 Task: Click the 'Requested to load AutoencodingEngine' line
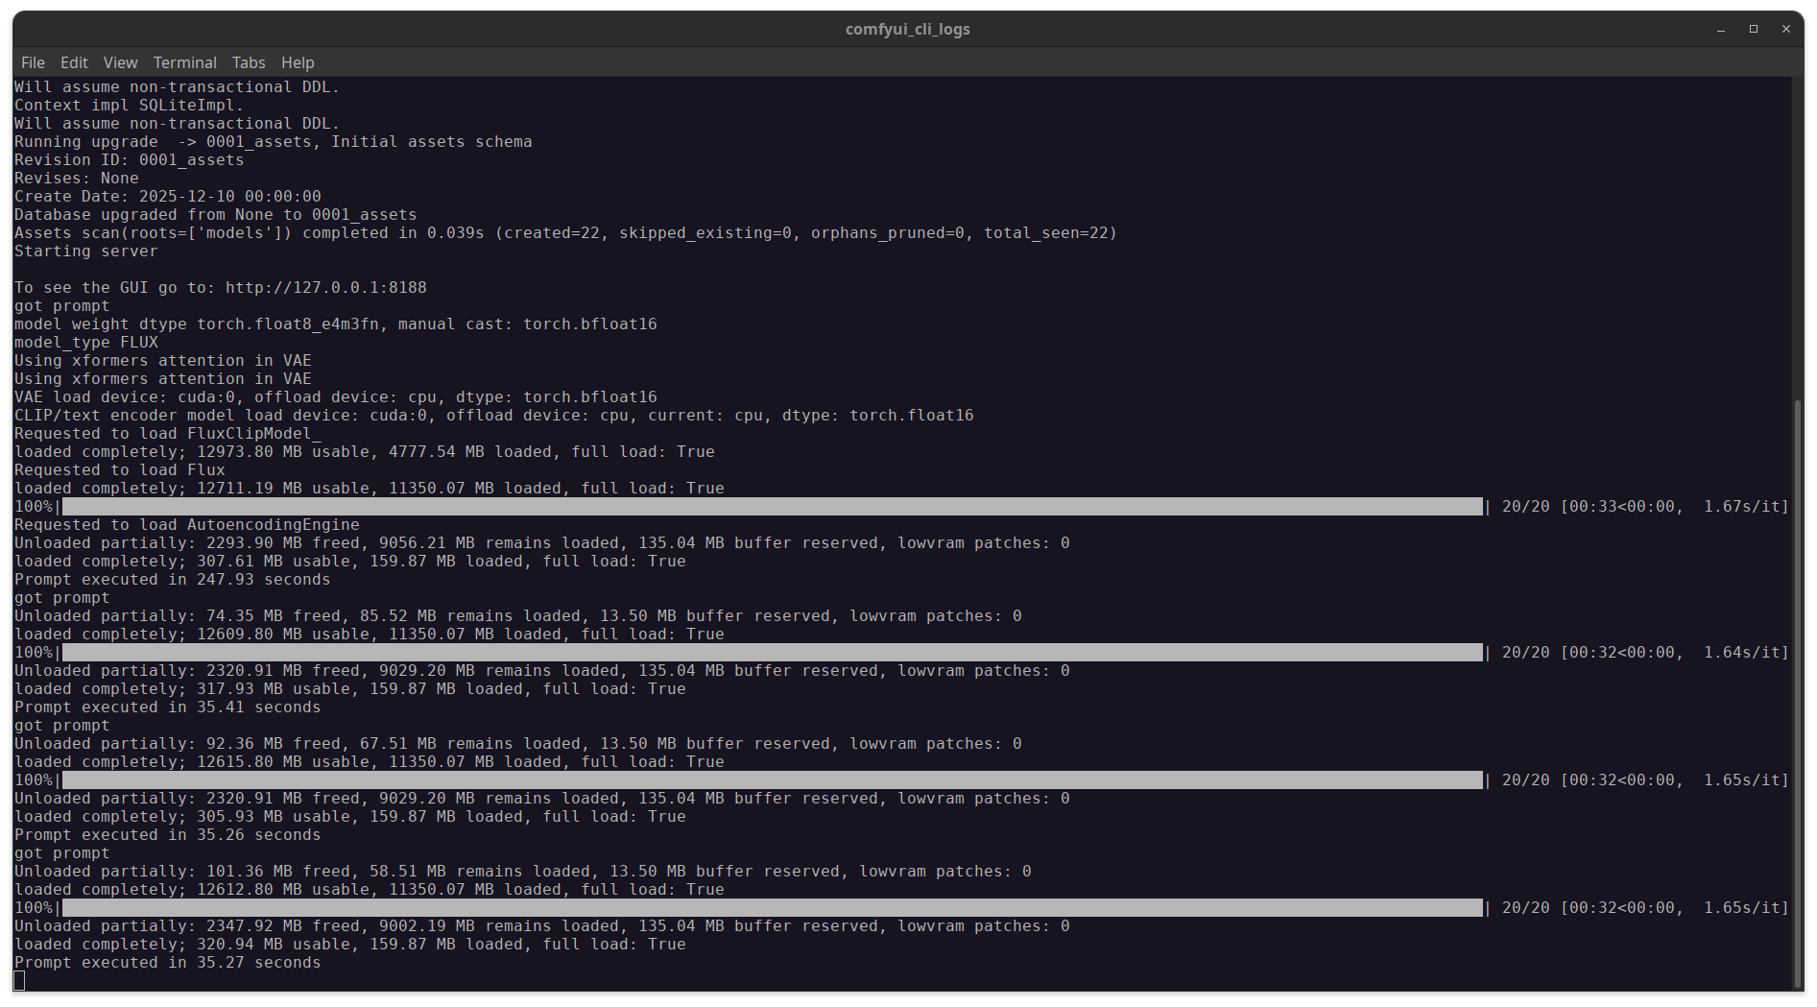click(x=187, y=525)
